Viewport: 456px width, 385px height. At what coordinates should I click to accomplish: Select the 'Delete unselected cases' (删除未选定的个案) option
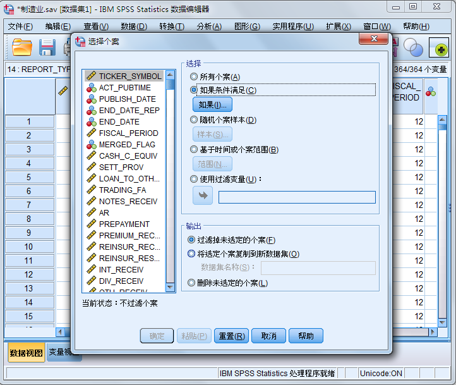pyautogui.click(x=228, y=283)
